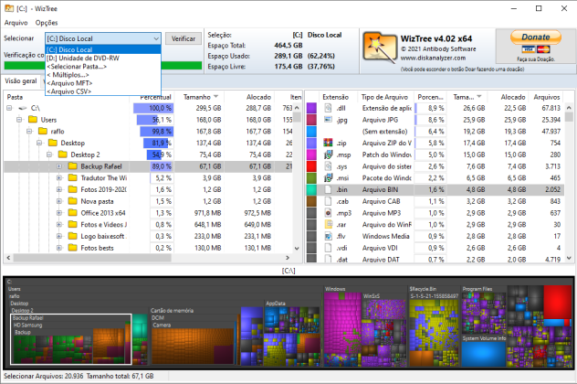Expand the Logo baixesoft folder
Screen dimensions: 577x384
coord(58,236)
